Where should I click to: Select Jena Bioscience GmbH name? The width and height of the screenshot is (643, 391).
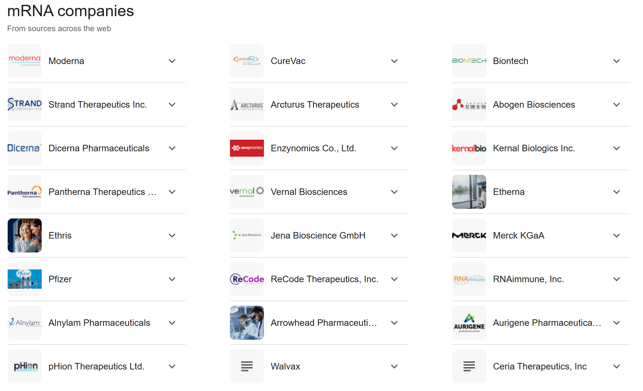(318, 235)
